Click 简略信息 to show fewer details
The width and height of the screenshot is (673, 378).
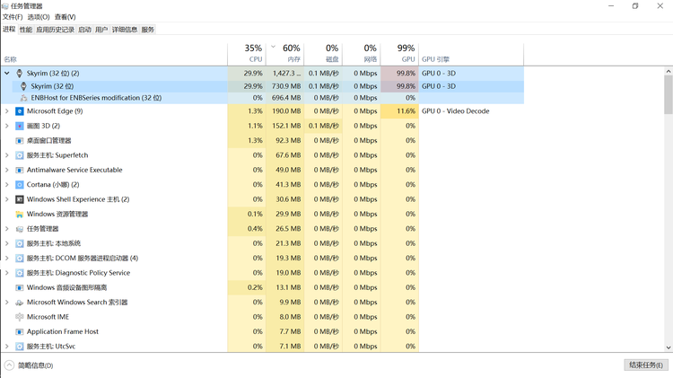point(29,365)
